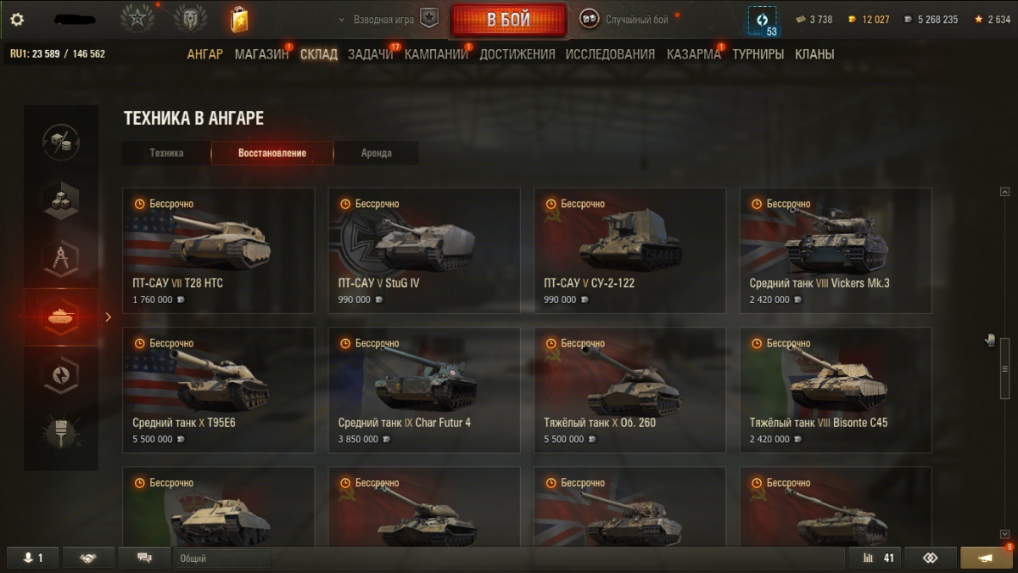
Task: Focus the Общий chat input field
Action: tap(223, 559)
